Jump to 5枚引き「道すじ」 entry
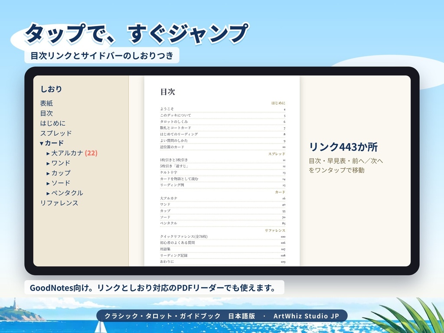The height and width of the screenshot is (333, 444). 222,166
